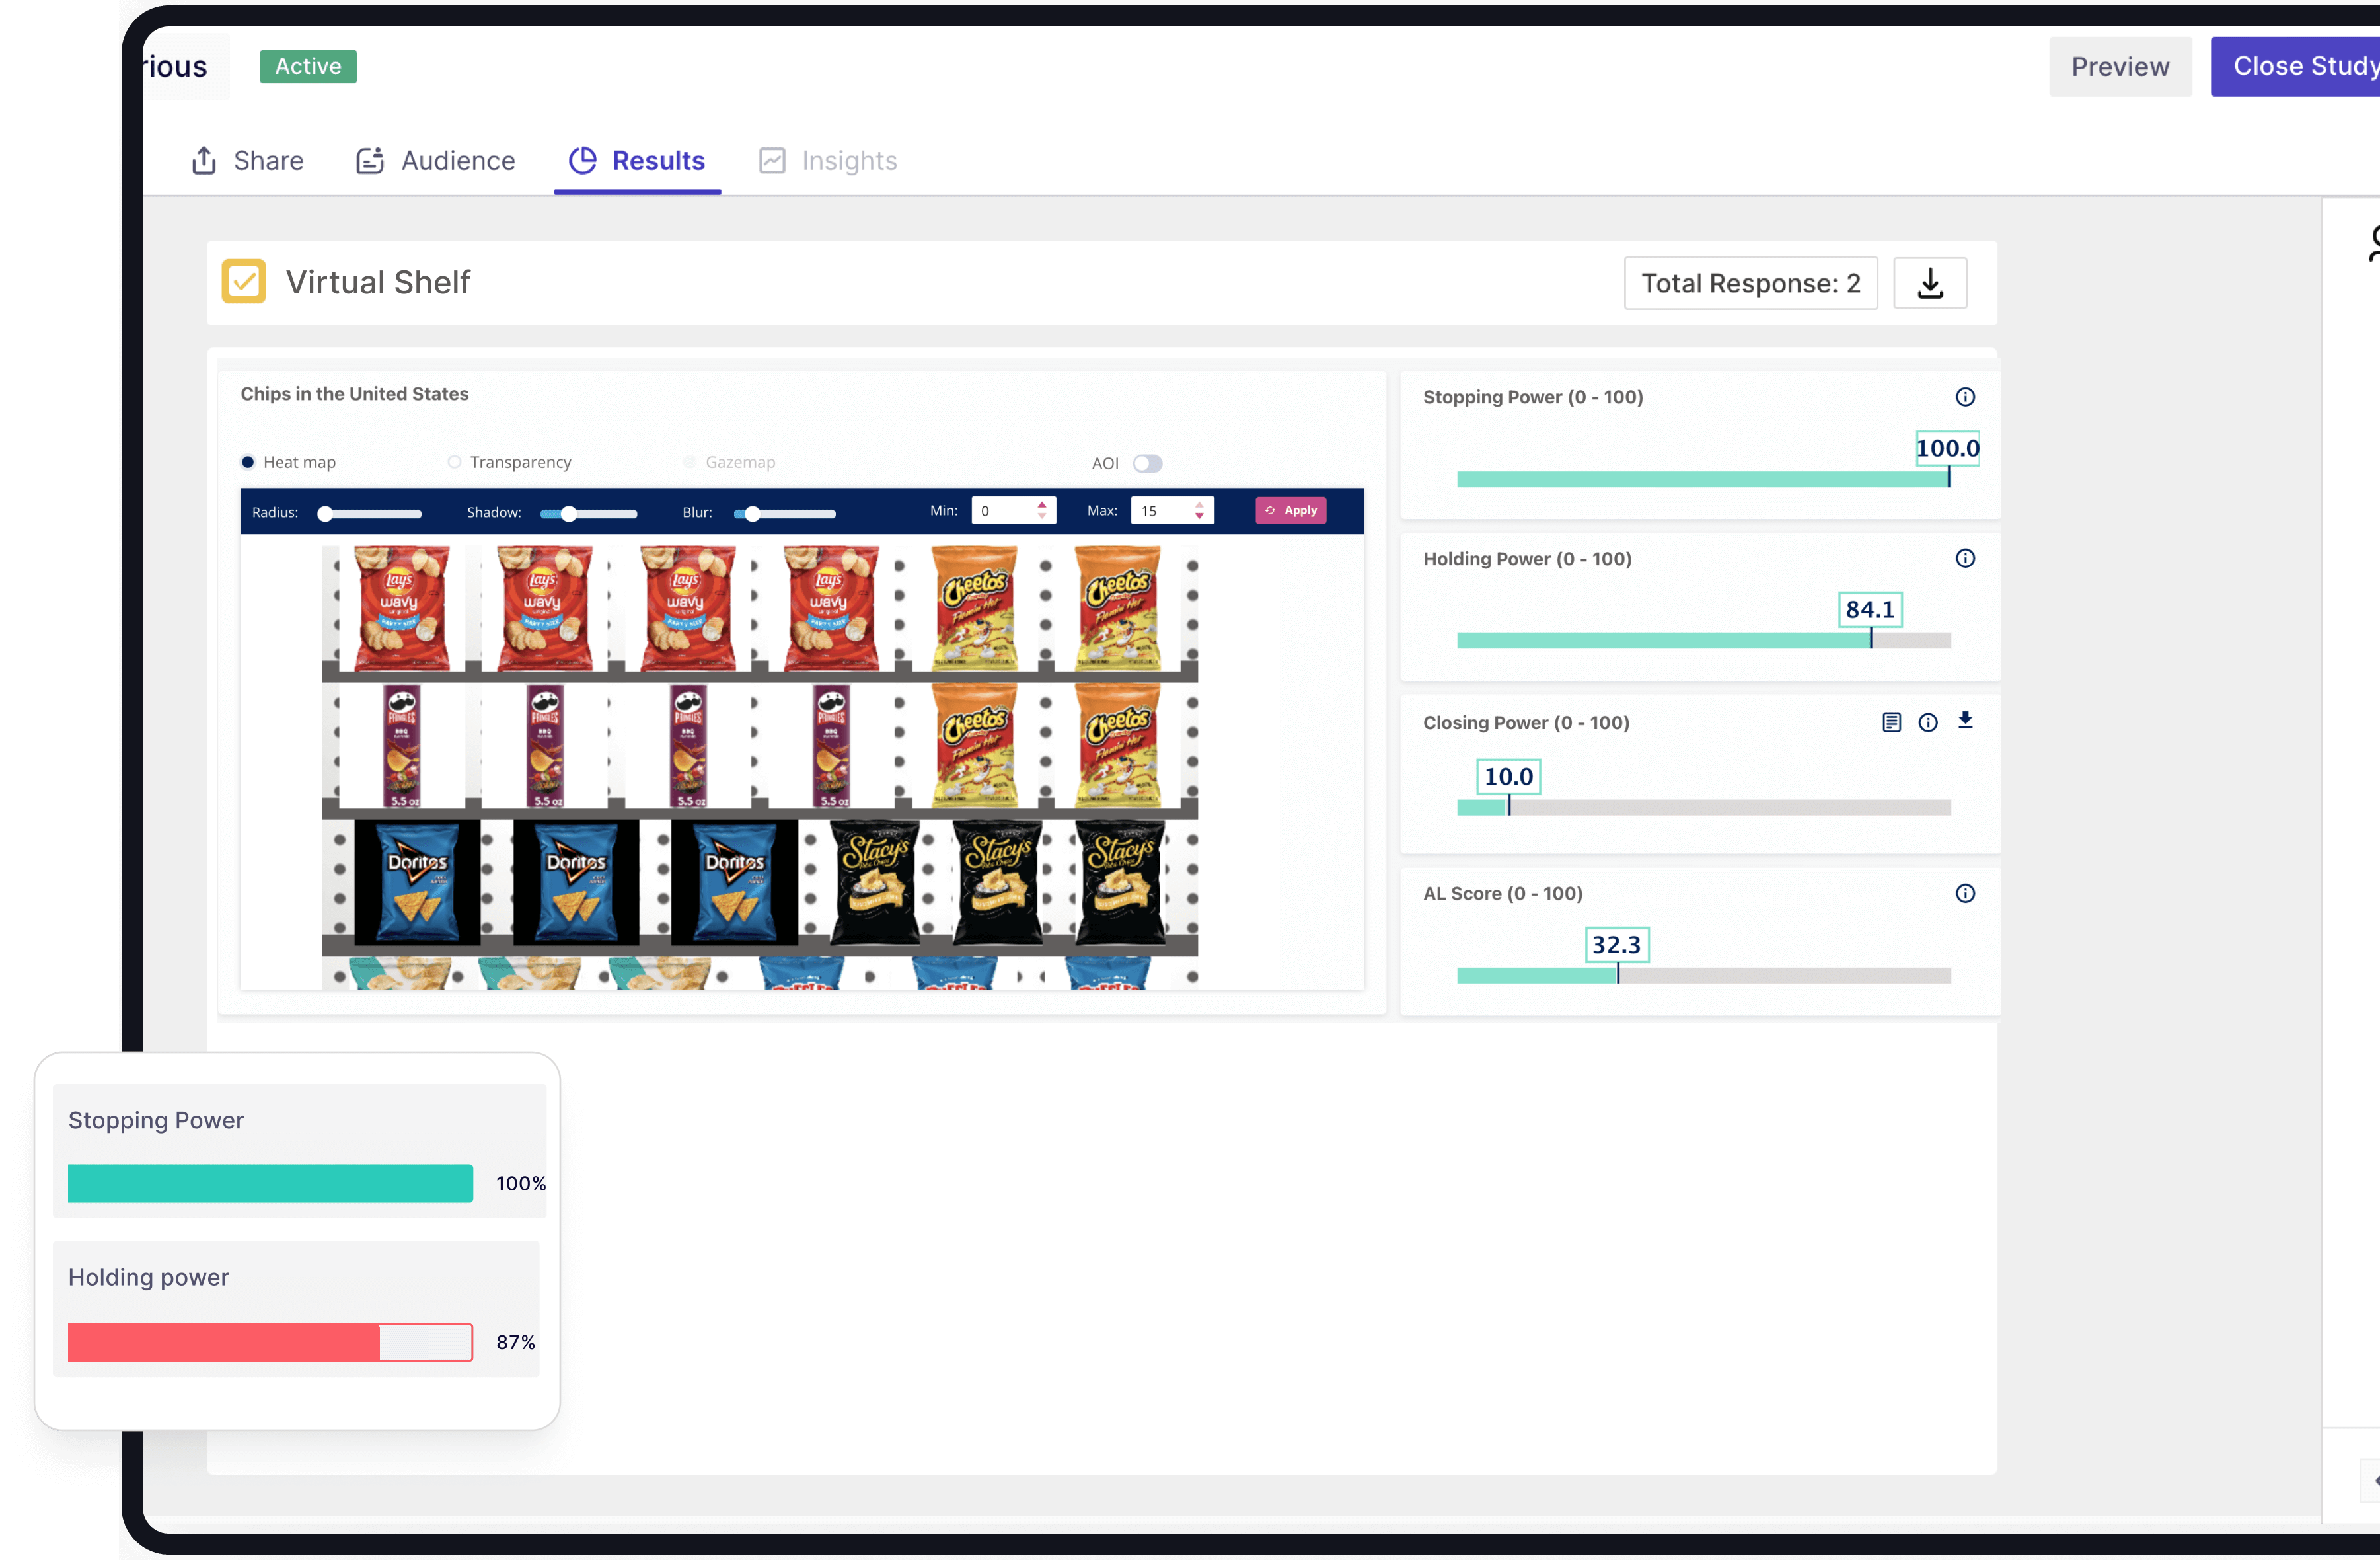This screenshot has width=2380, height=1560.
Task: Decrease the Min value with down arrow
Action: (x=1042, y=516)
